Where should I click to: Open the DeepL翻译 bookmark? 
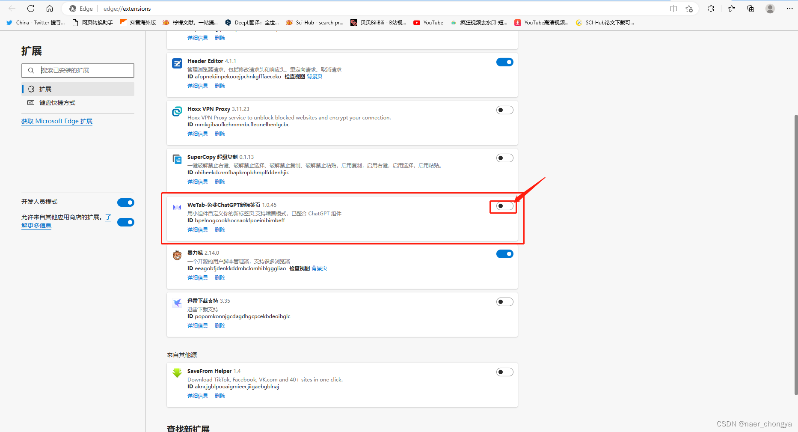click(252, 23)
